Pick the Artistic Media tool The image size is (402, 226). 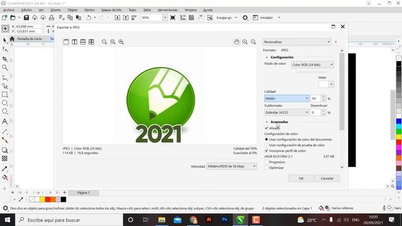tap(4, 86)
